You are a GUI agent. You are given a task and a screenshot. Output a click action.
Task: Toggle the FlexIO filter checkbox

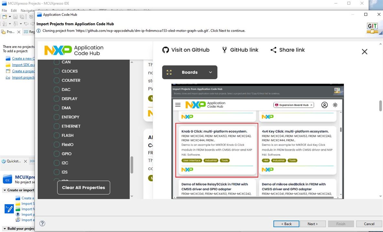point(57,145)
